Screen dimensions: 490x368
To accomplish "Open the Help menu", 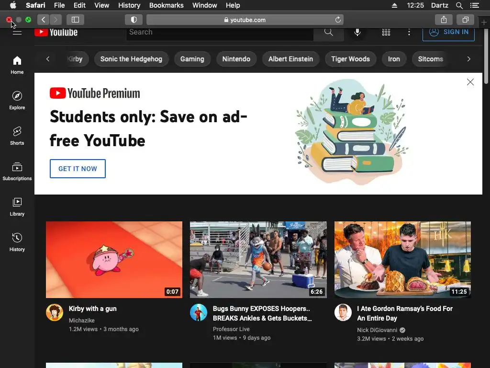I will click(233, 5).
